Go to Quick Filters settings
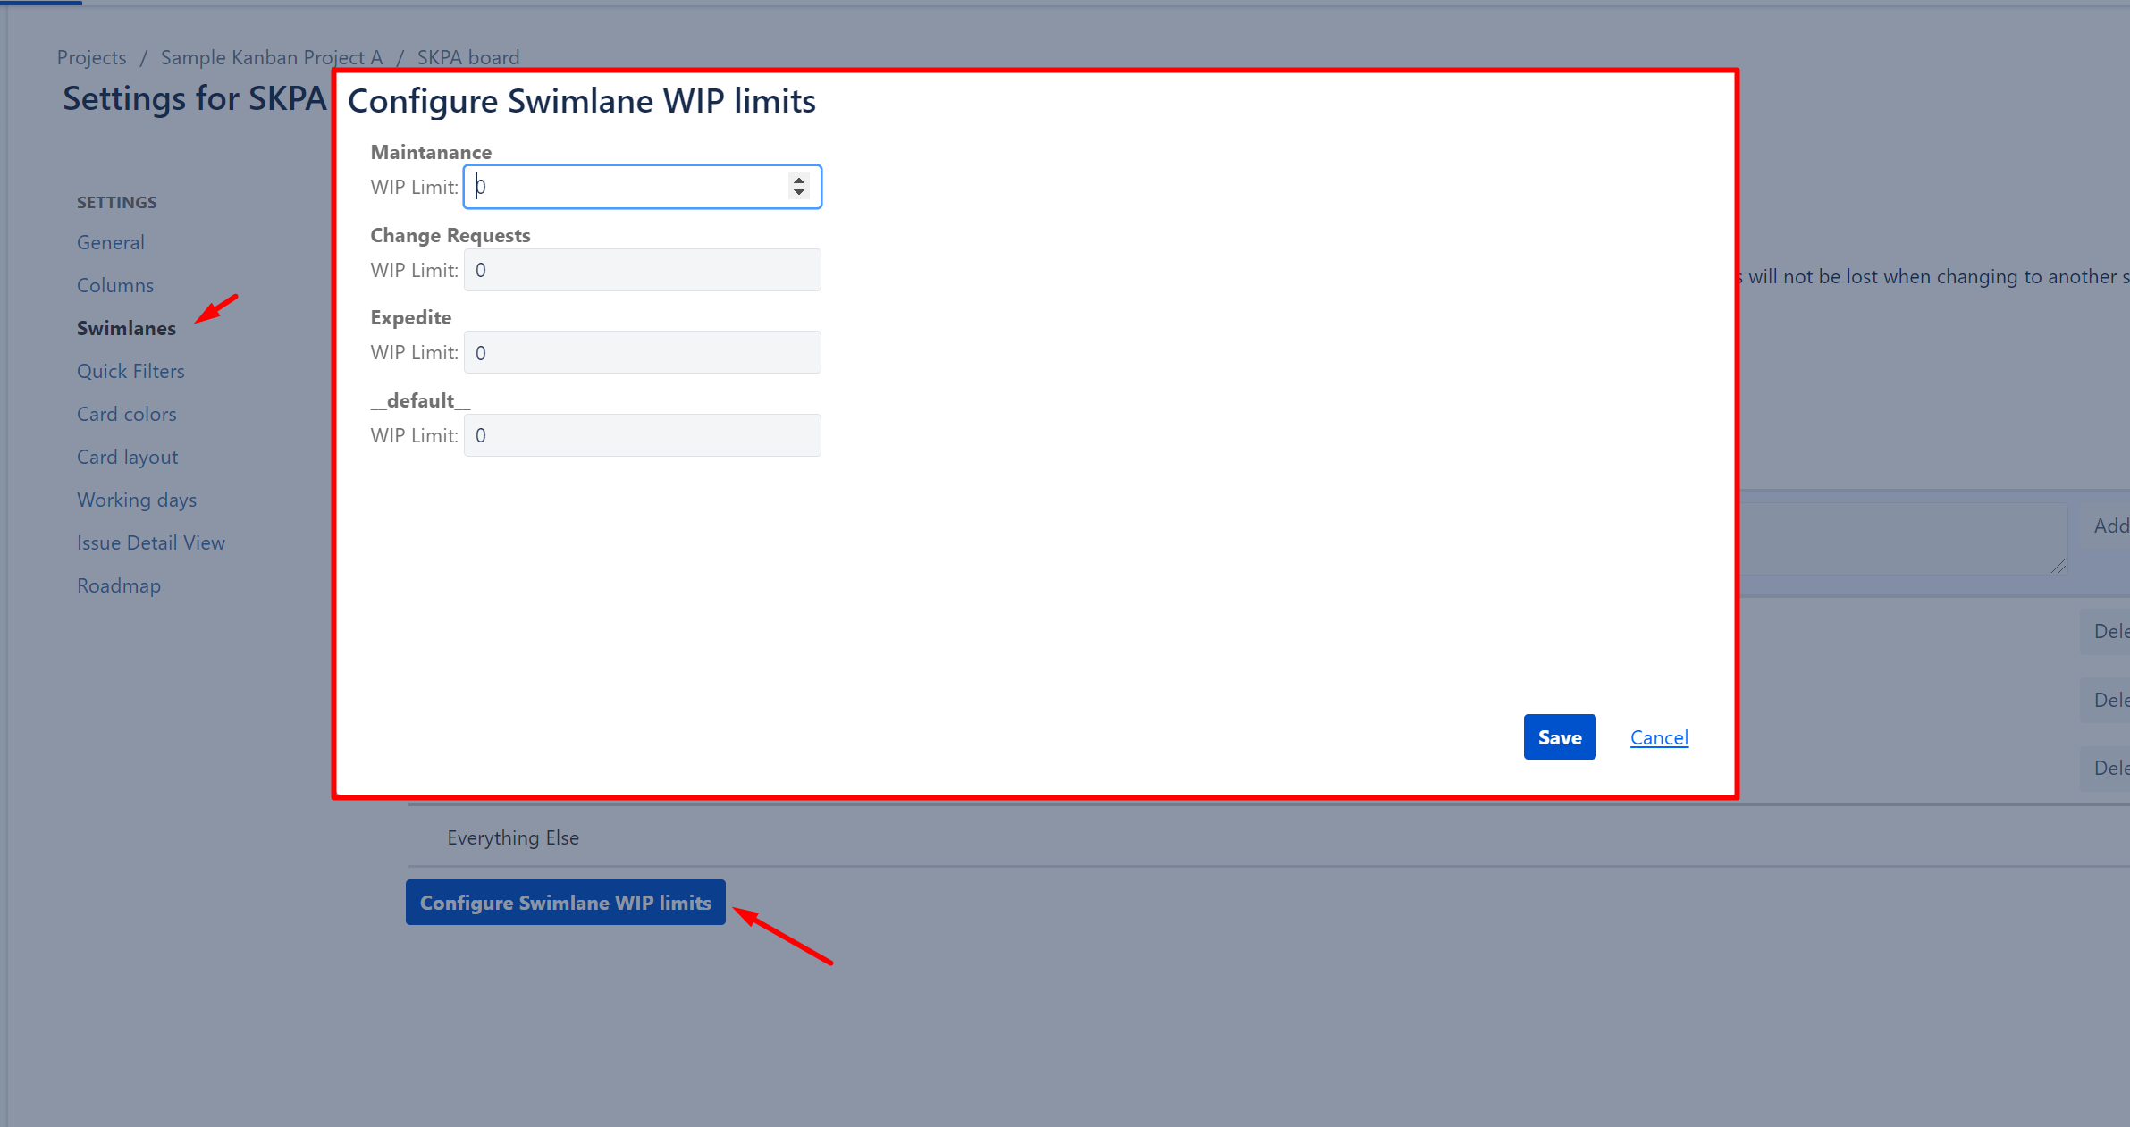2130x1127 pixels. tap(130, 371)
